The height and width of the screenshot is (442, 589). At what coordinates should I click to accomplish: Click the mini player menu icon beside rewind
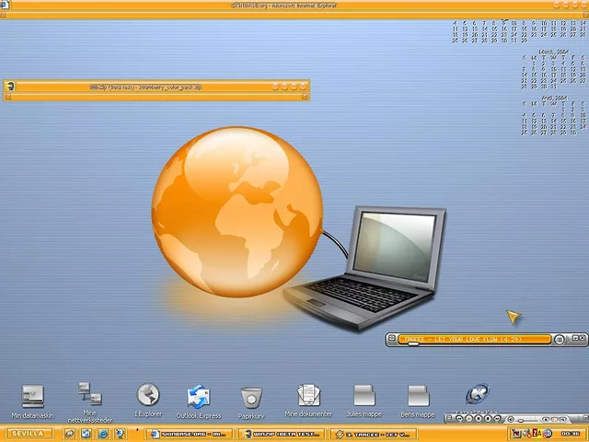click(449, 417)
